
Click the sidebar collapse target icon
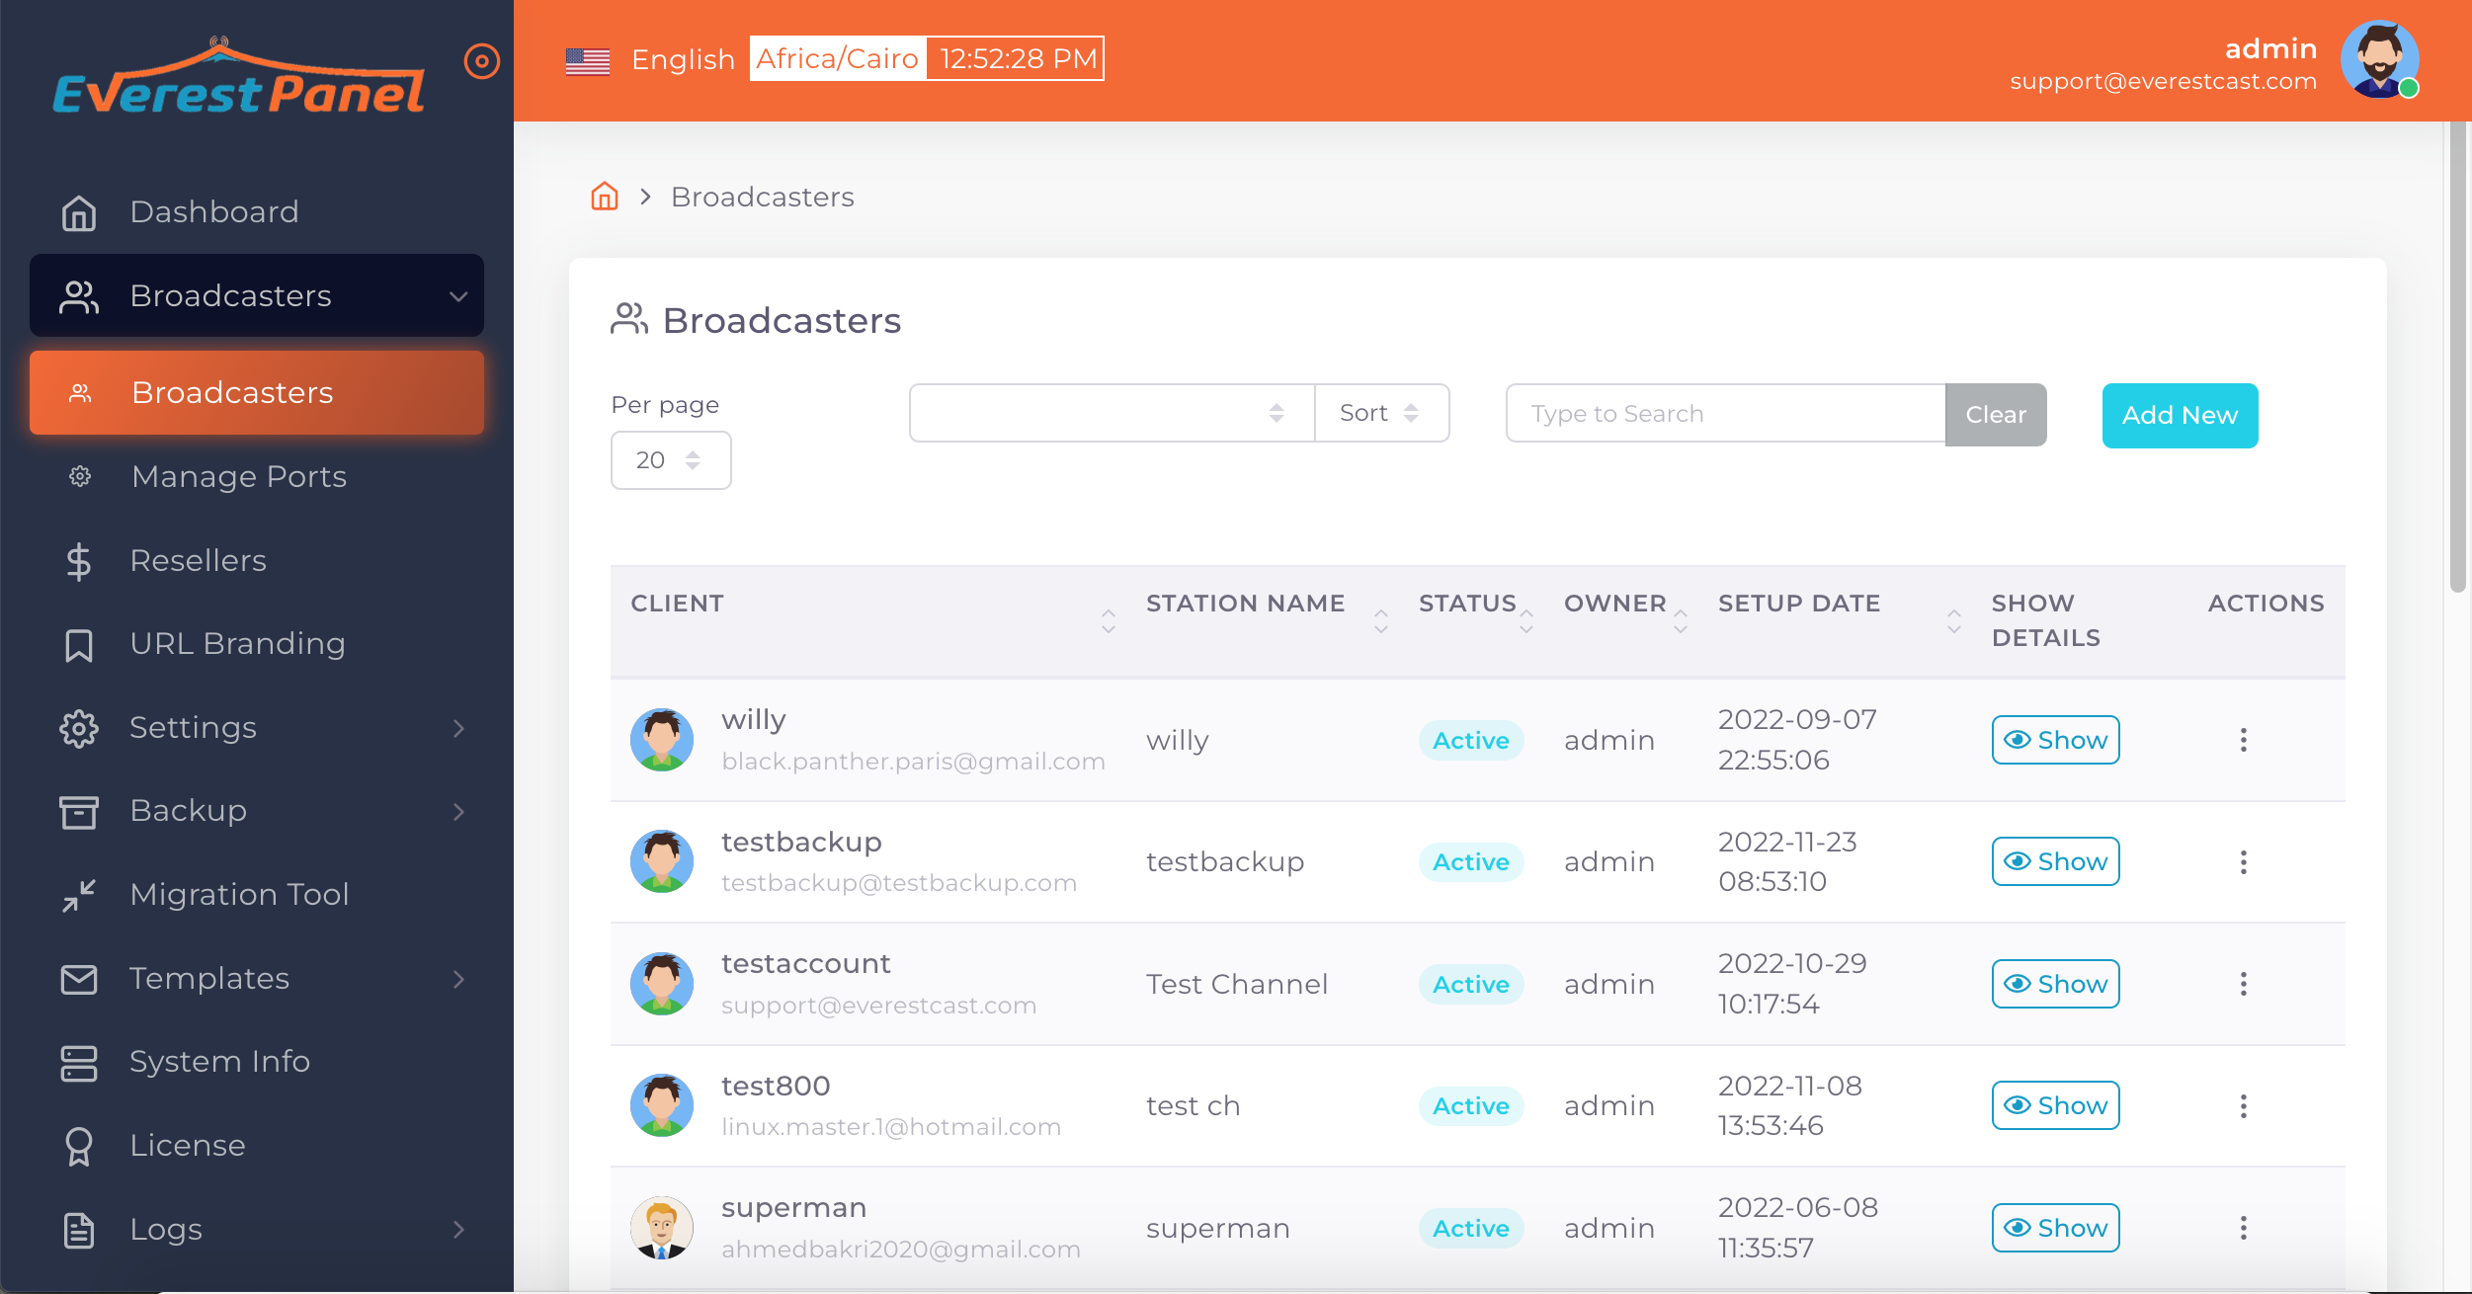pos(481,61)
